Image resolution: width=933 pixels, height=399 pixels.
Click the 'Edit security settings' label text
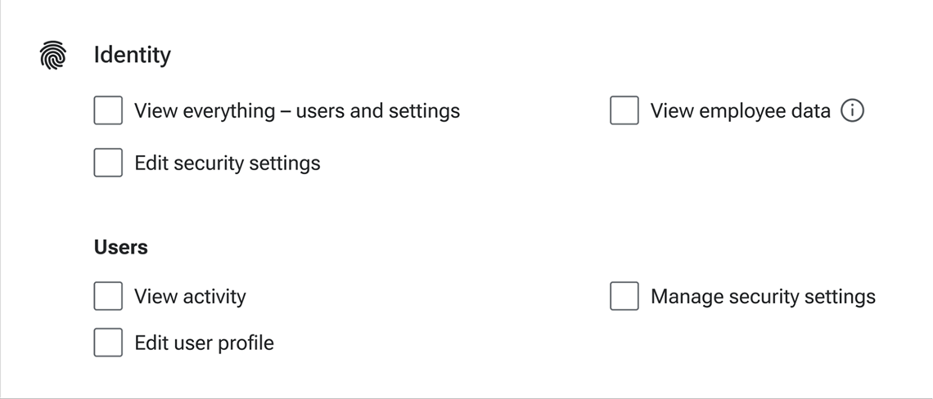click(x=227, y=164)
